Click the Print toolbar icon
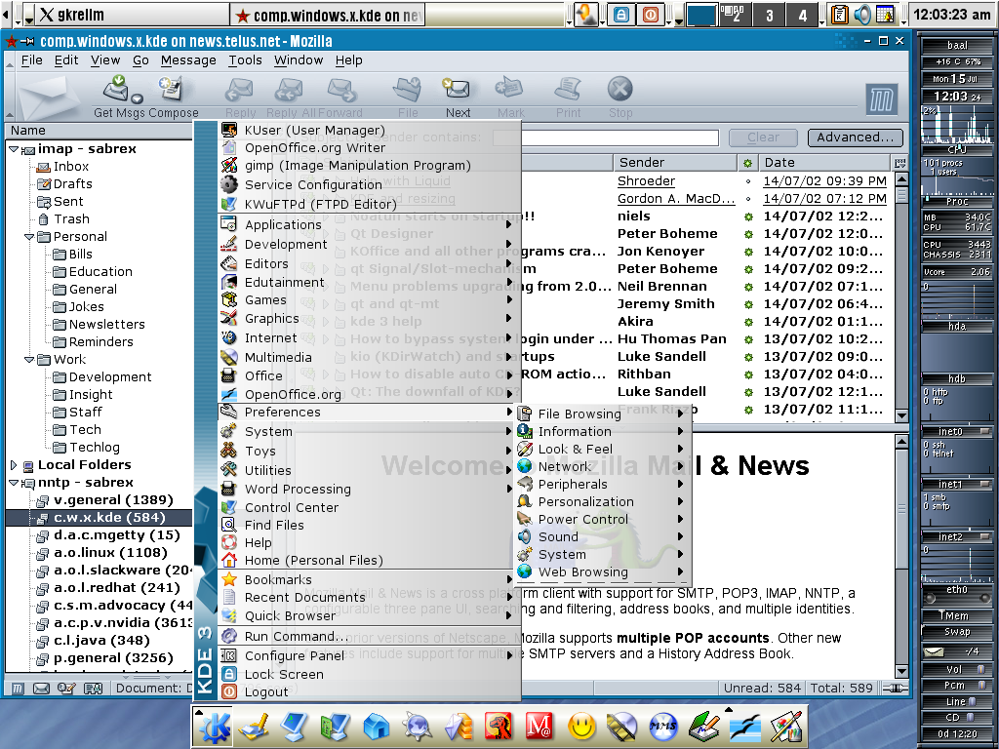Screen dimensions: 999x749 pyautogui.click(x=568, y=89)
